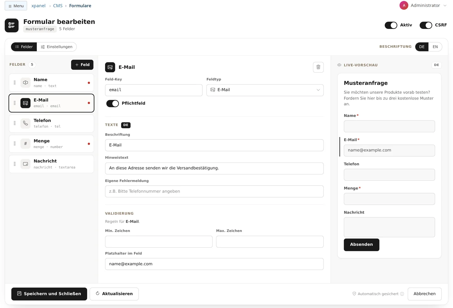
Task: Click the preview Name input
Action: point(389,126)
